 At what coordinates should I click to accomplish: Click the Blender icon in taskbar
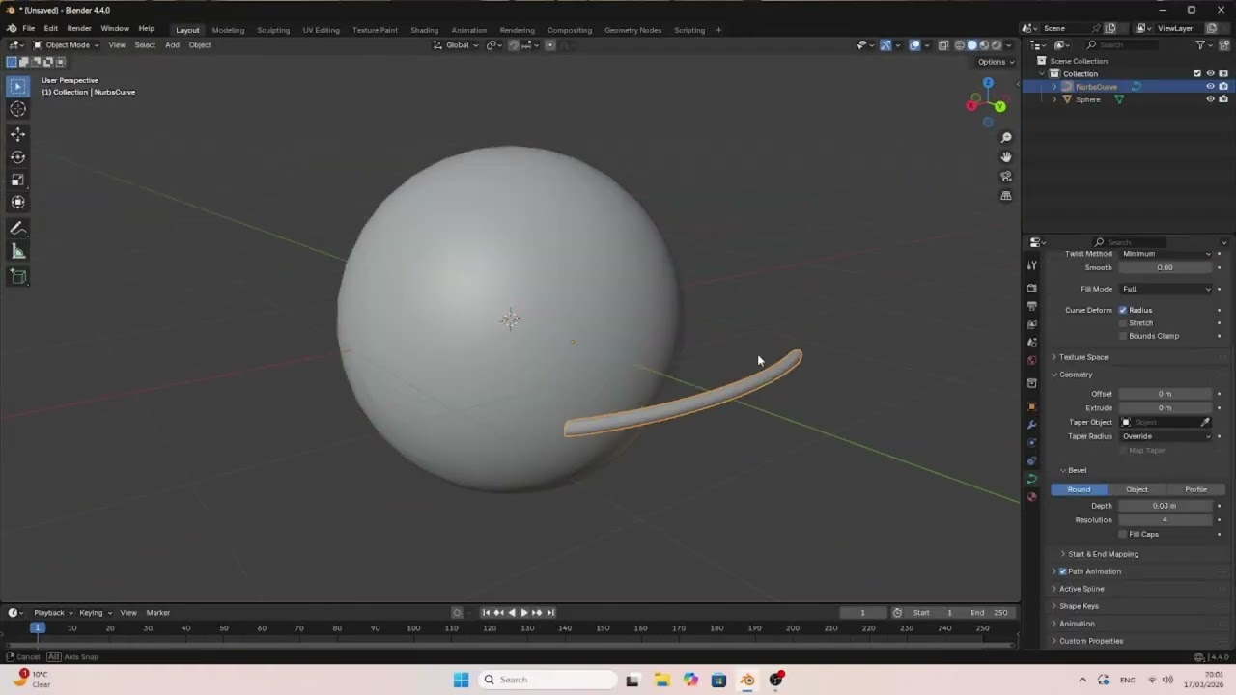747,680
